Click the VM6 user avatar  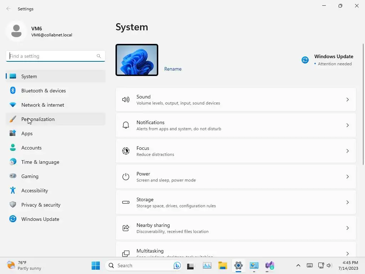[16, 31]
